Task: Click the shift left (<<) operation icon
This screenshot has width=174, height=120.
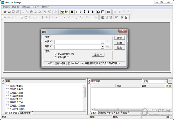Action: 13,17
